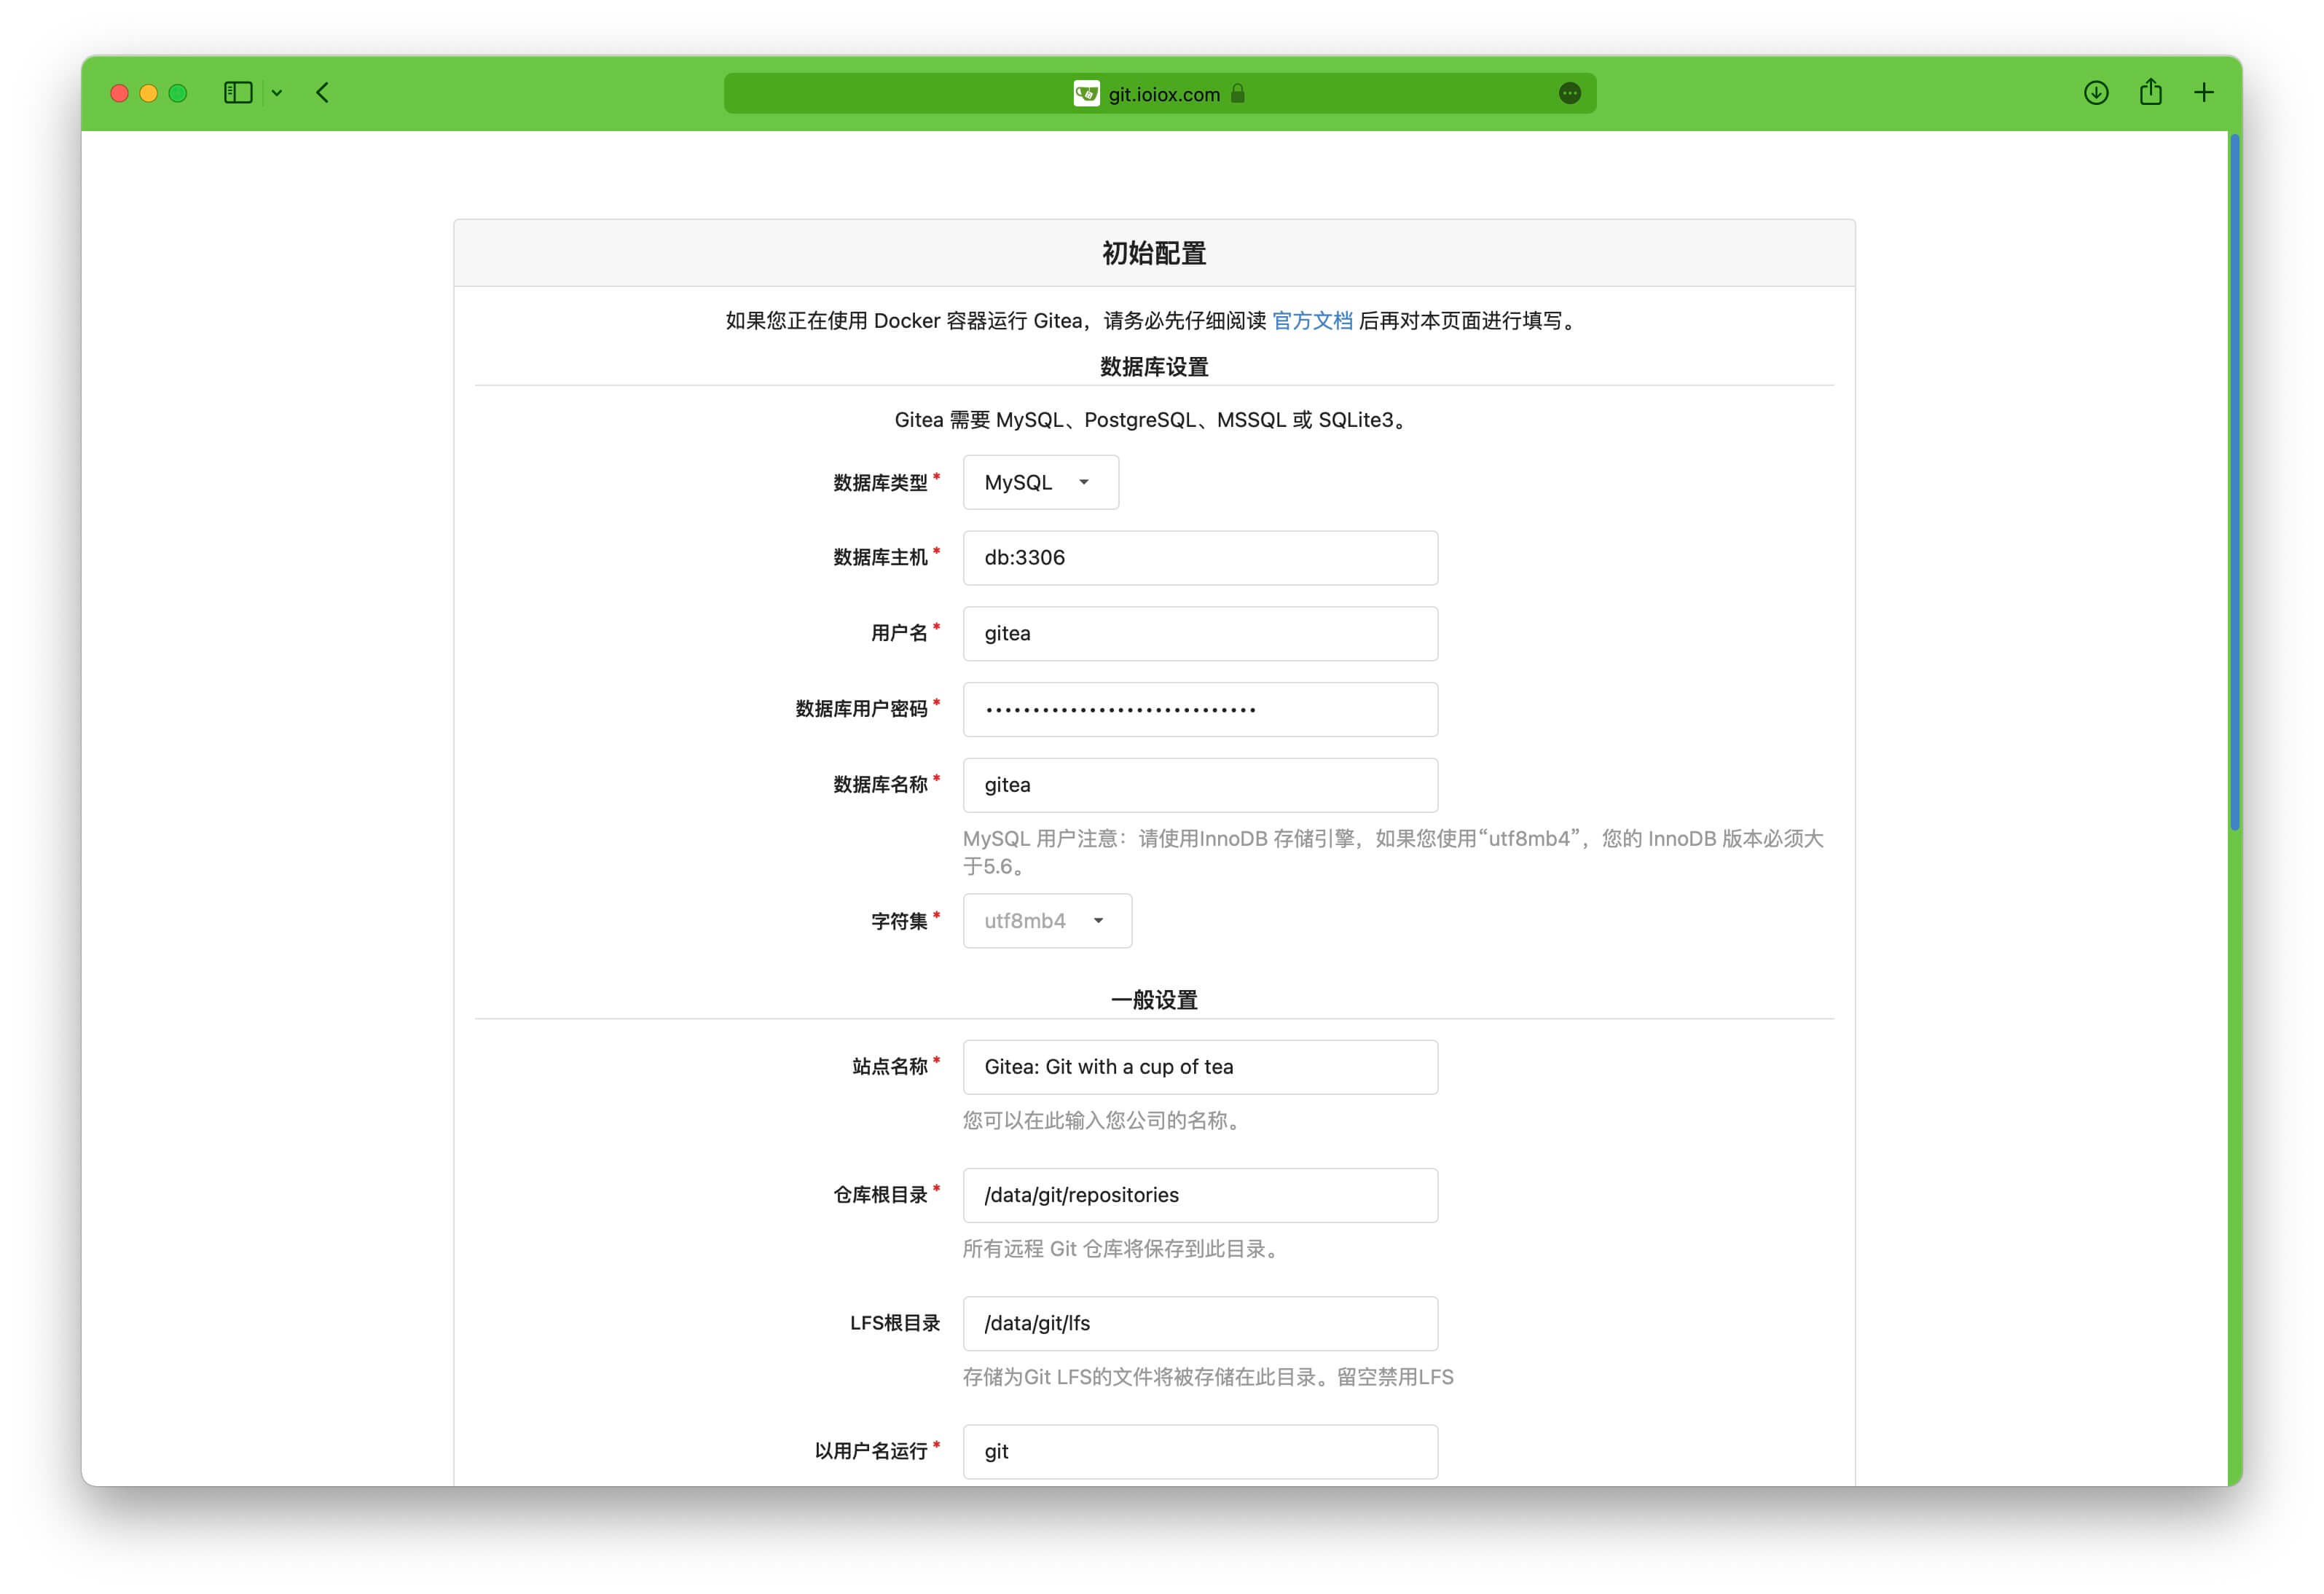Image resolution: width=2324 pixels, height=1594 pixels.
Task: Show the Safari downloads
Action: point(2096,93)
